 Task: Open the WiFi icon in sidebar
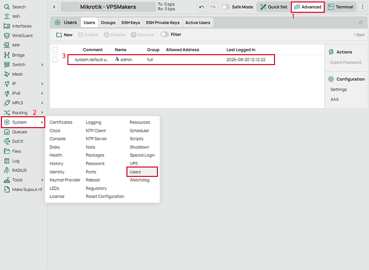(7, 16)
